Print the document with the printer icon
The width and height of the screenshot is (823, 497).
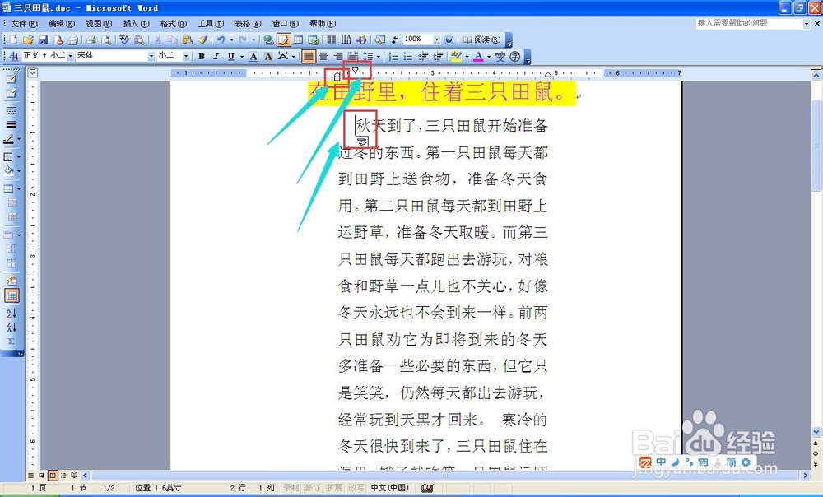91,39
